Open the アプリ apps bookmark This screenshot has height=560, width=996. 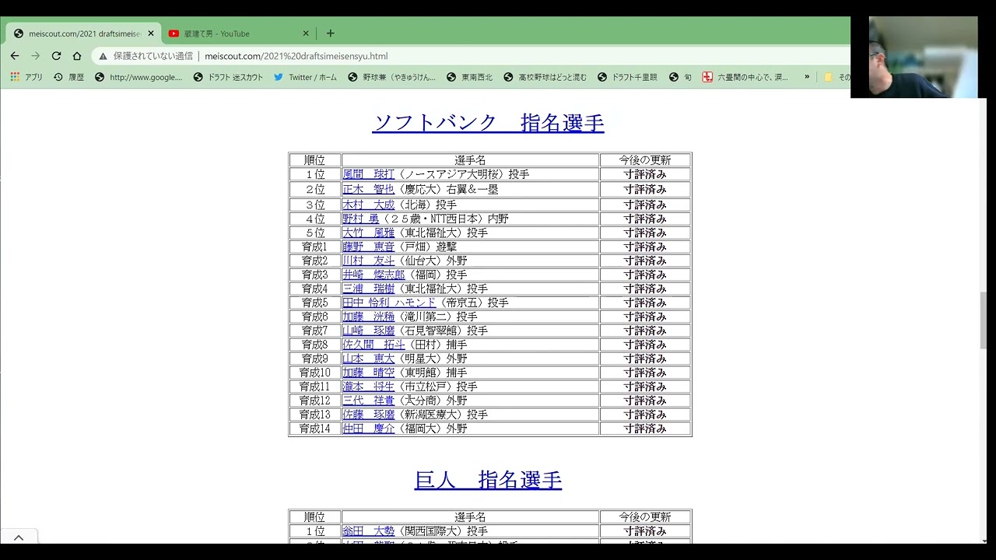point(26,77)
